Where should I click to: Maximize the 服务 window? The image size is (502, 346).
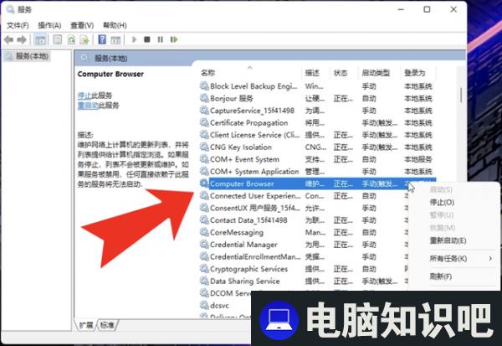[x=427, y=9]
